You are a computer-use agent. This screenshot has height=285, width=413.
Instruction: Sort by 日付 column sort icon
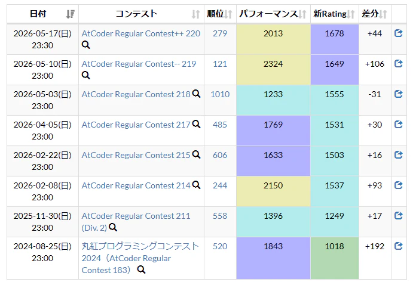70,14
